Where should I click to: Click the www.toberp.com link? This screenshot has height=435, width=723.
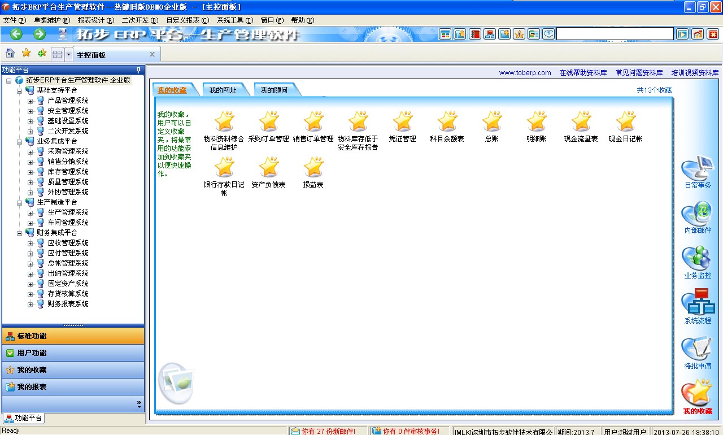(525, 73)
